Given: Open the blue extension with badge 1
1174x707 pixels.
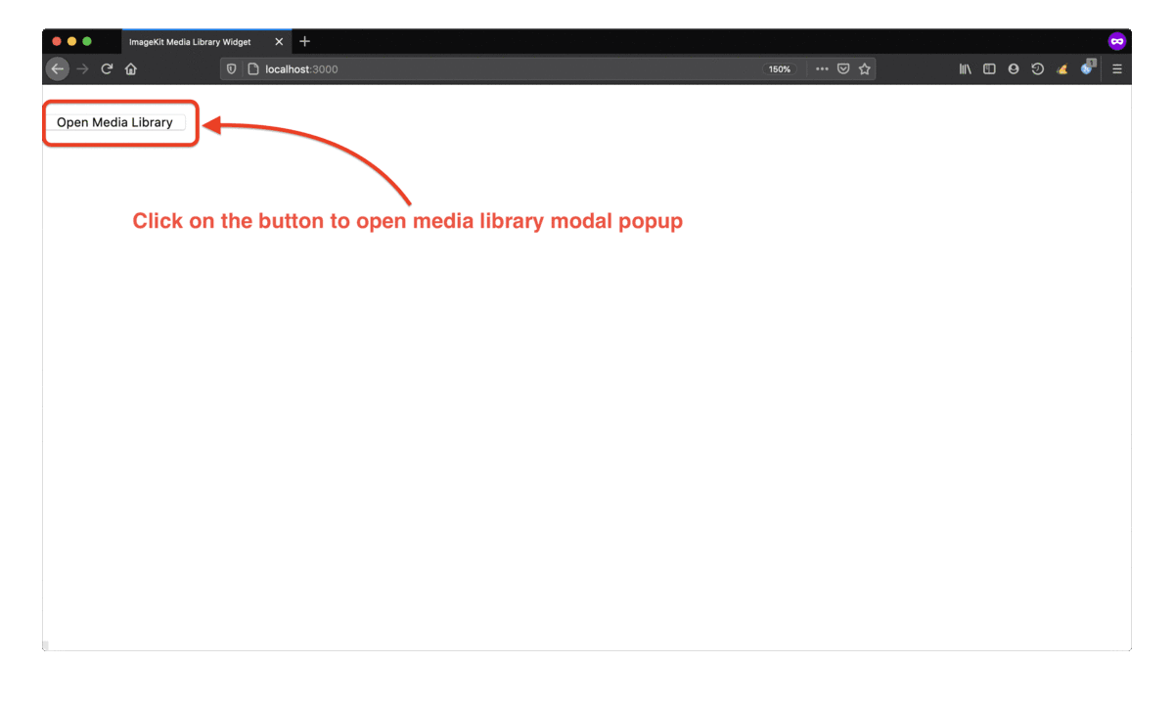Looking at the screenshot, I should [x=1087, y=67].
